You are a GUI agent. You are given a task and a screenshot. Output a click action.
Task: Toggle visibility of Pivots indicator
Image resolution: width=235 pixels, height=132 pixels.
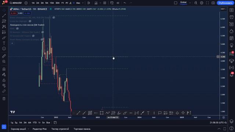(17, 29)
